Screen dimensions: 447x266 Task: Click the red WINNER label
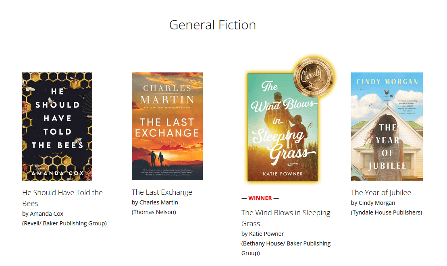(260, 198)
